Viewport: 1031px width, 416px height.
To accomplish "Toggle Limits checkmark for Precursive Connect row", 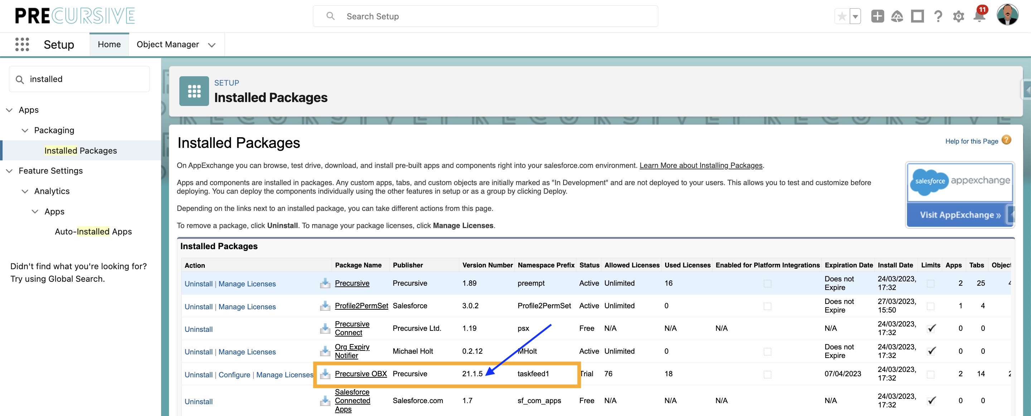I will [x=931, y=328].
